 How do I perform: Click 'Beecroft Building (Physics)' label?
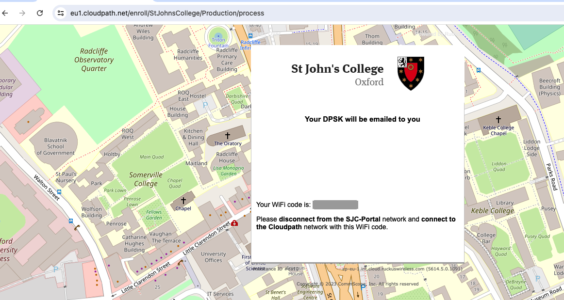(x=549, y=87)
